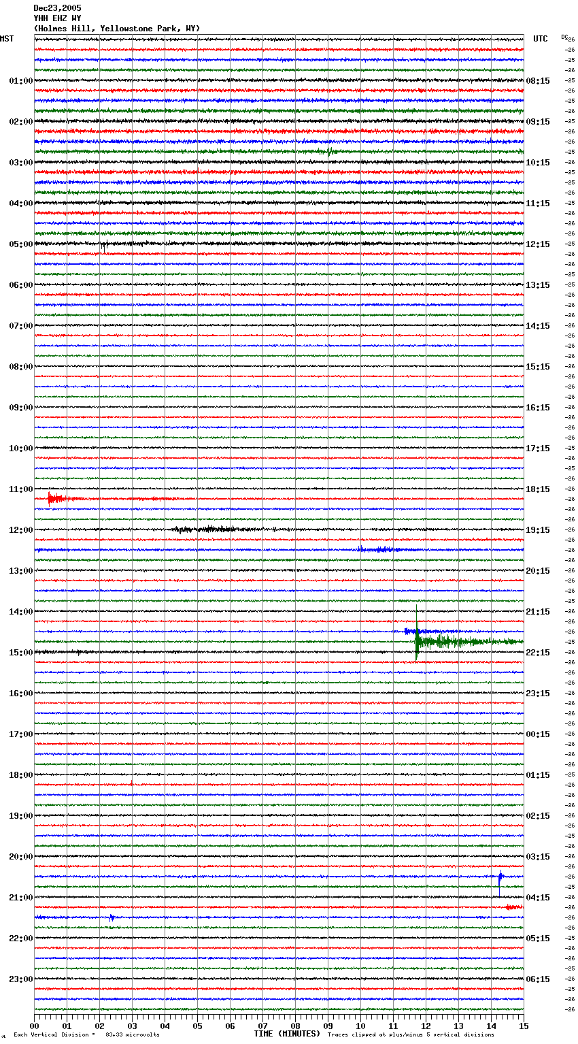
Task: Click the MST label "07:00"
Action: tap(21, 326)
